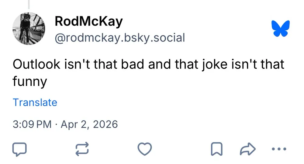Click the word "joke" in the post
The width and height of the screenshot is (304, 164).
(x=212, y=65)
